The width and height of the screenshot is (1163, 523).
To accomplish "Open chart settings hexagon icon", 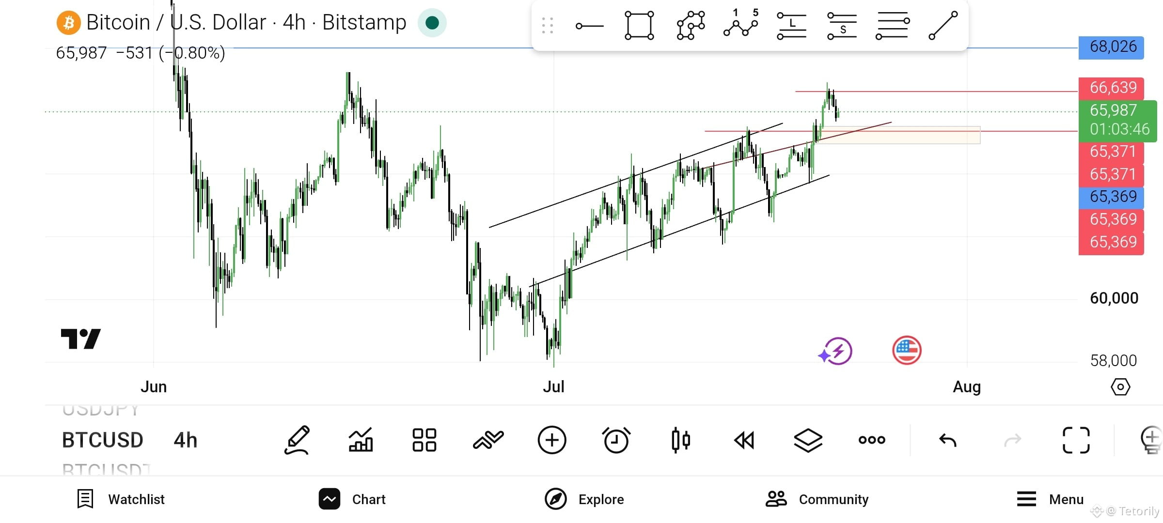I will (1120, 387).
